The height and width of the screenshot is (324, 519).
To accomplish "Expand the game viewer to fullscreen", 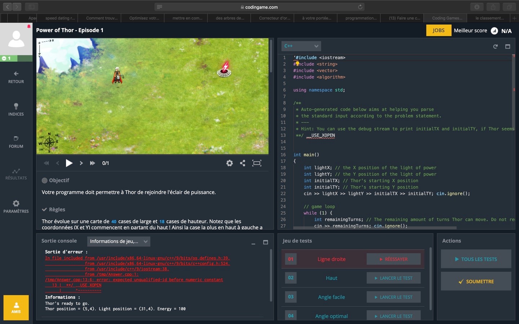I will (257, 163).
